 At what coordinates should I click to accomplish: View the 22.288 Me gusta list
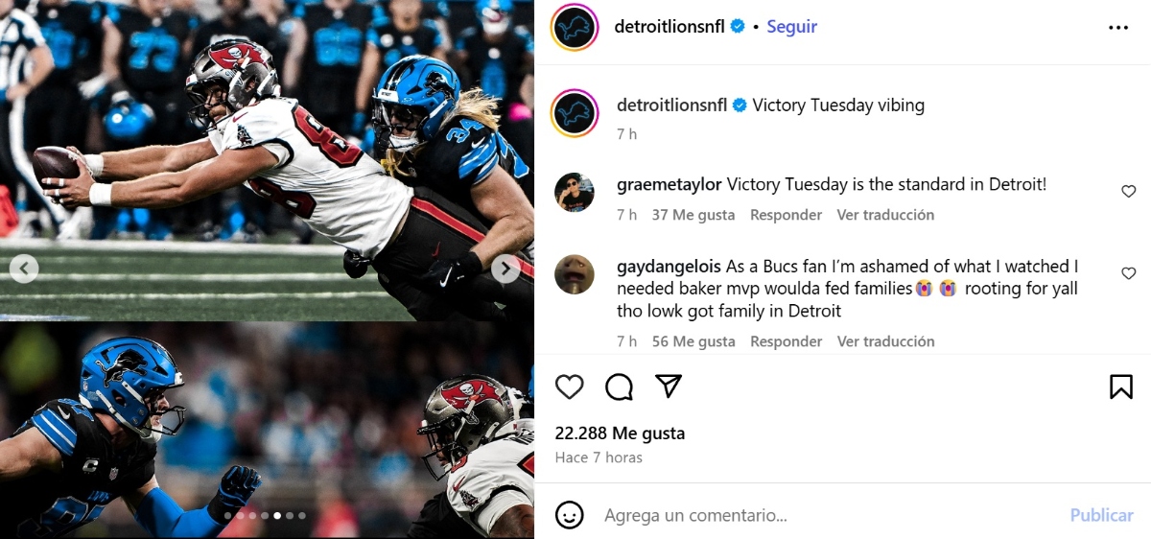(620, 434)
